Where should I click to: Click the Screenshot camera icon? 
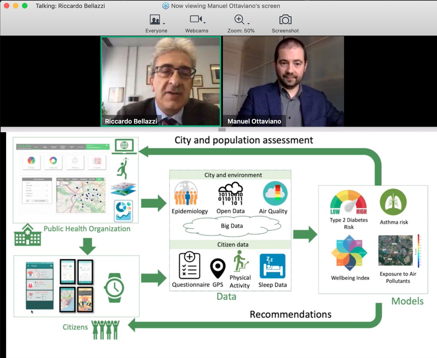[285, 20]
